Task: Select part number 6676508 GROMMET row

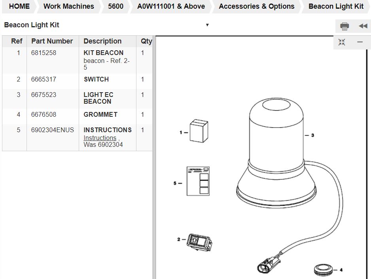Action: 44,114
